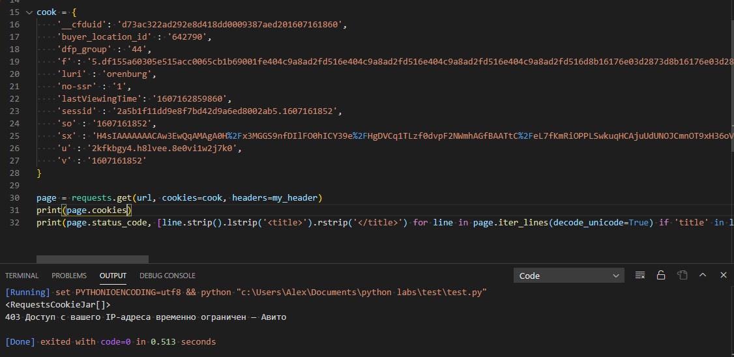Image resolution: width=734 pixels, height=357 pixels.
Task: Toggle the output scroll lock icon
Action: click(x=661, y=276)
